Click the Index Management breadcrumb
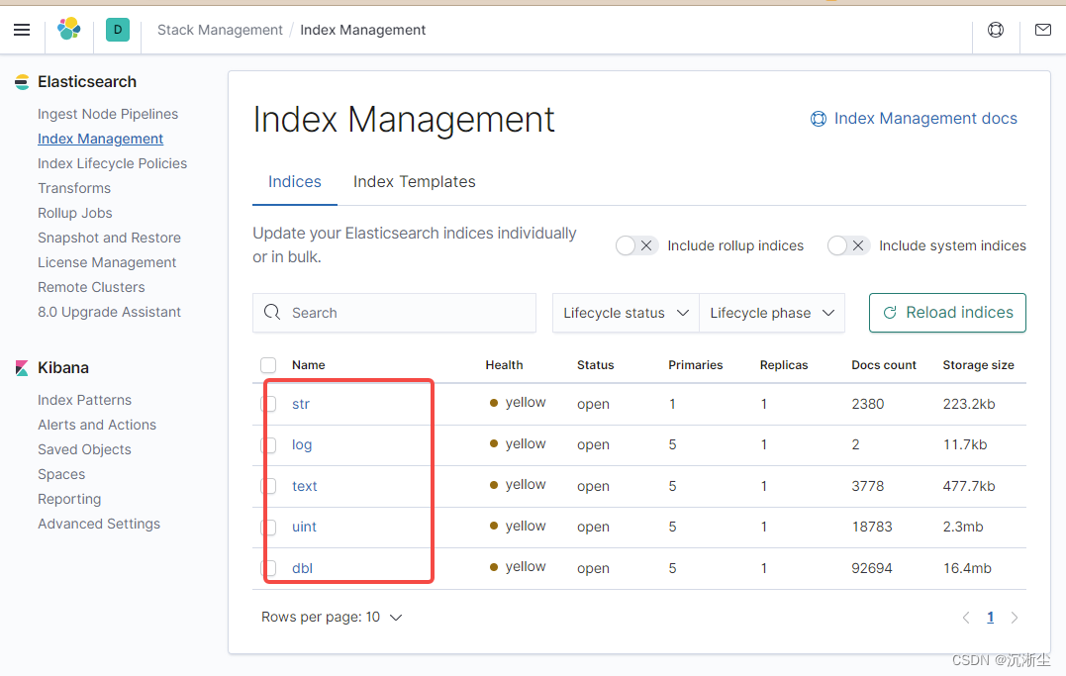 363,30
